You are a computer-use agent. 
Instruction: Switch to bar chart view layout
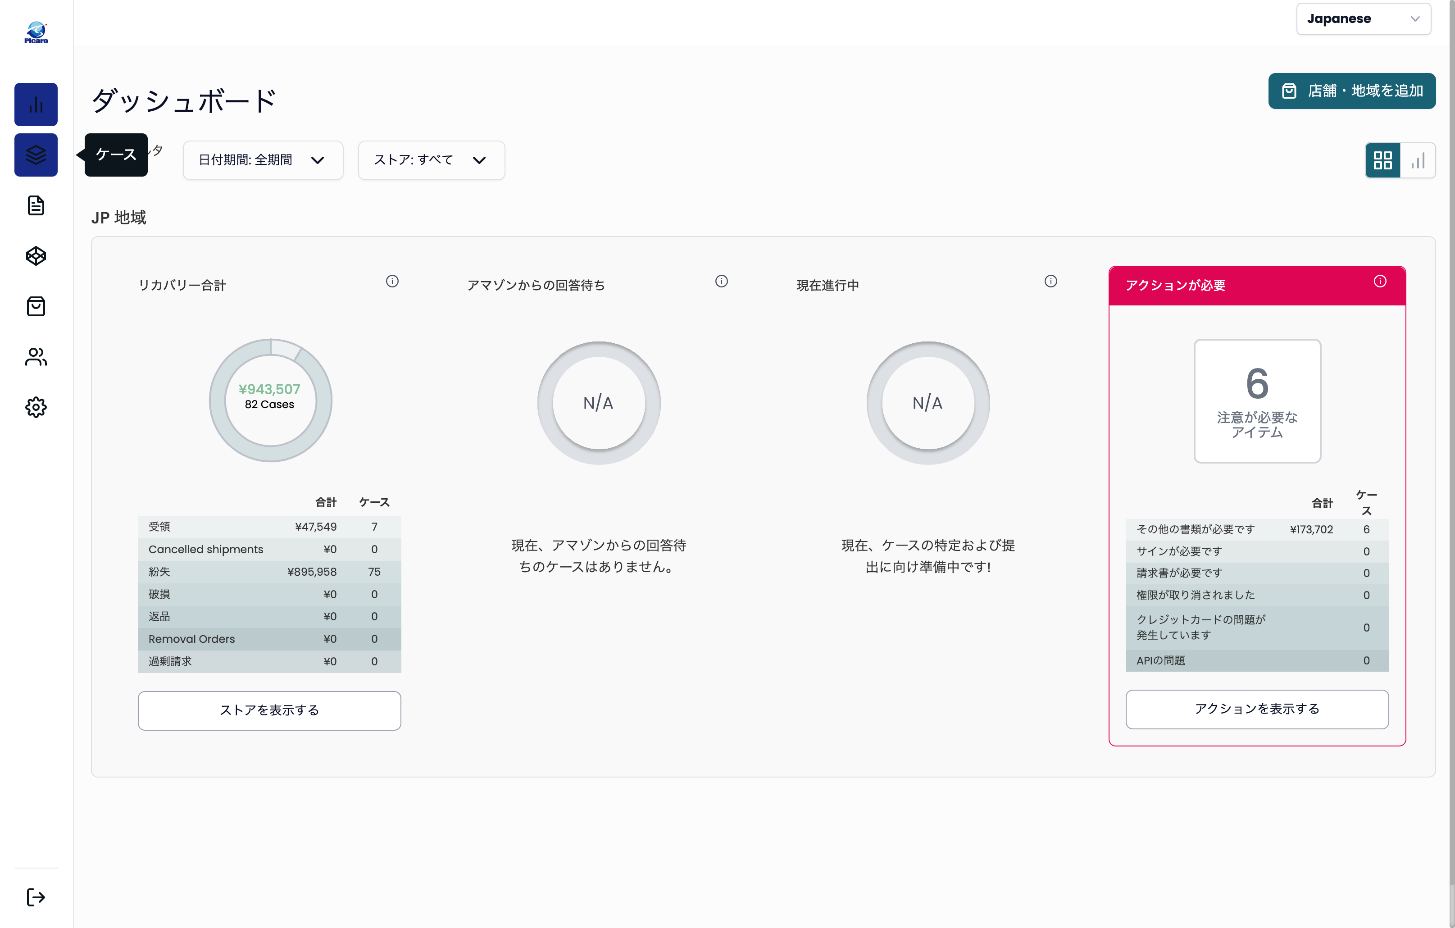pyautogui.click(x=1418, y=160)
